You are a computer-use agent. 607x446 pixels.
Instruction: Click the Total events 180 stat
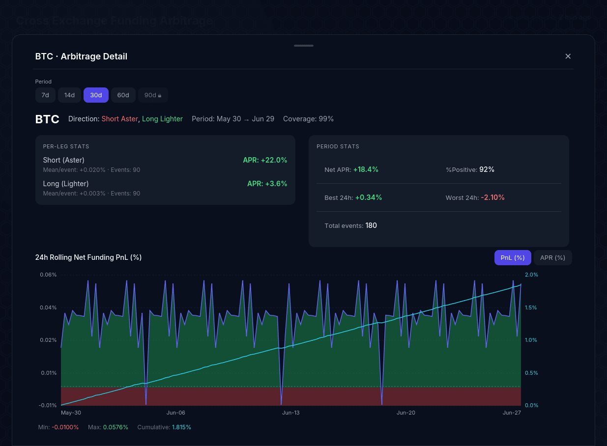pos(351,225)
